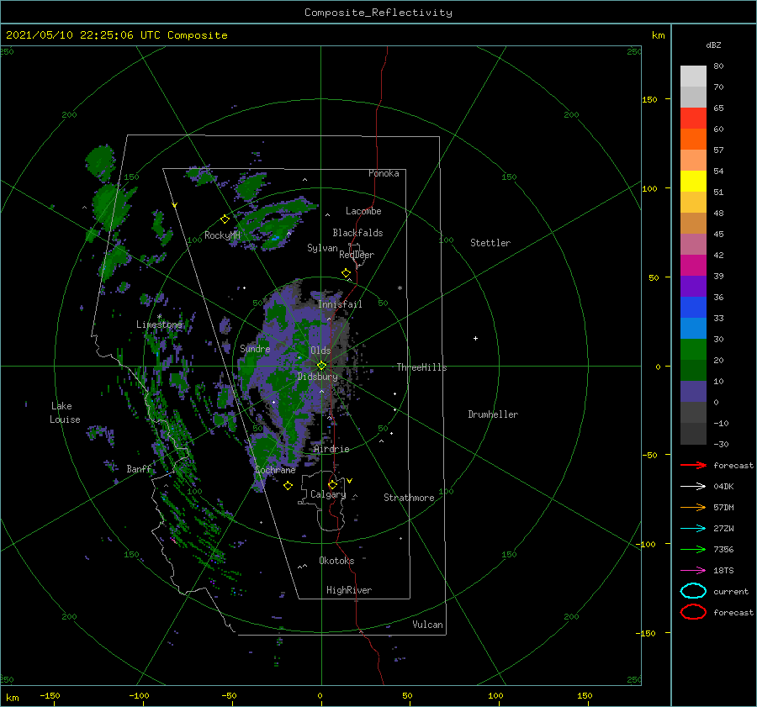Viewport: 757px width, 707px height.
Task: Click the Ponoka town label
Action: (x=384, y=173)
